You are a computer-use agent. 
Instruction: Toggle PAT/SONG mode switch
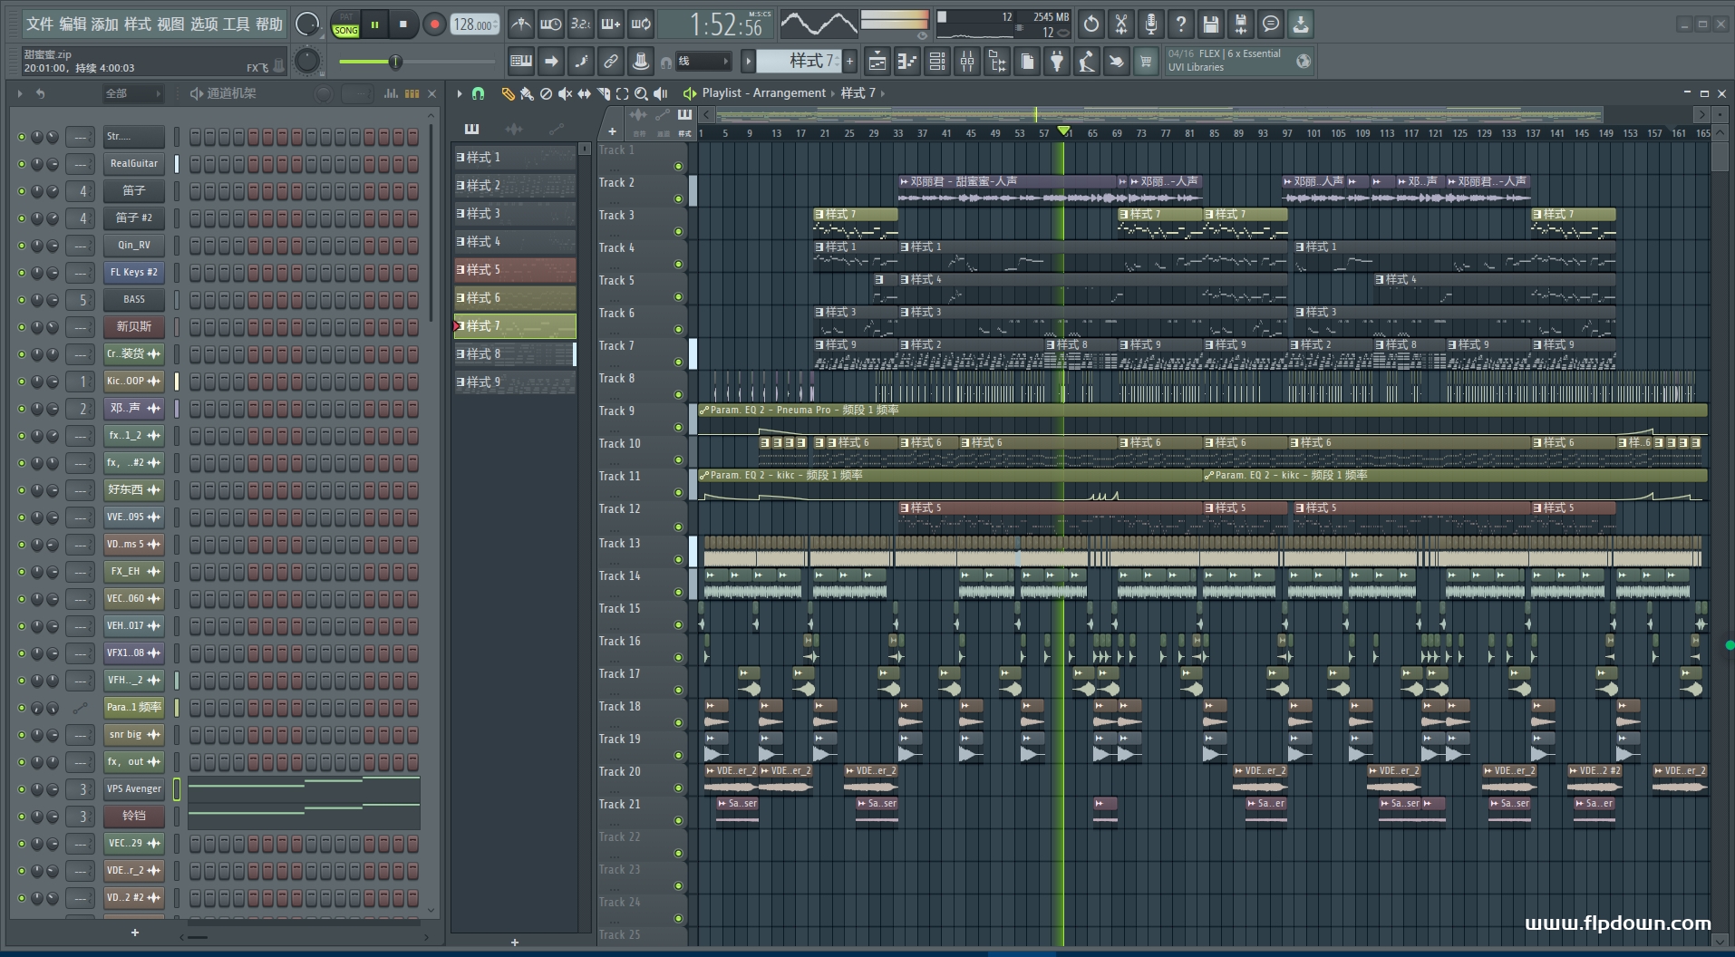(346, 24)
